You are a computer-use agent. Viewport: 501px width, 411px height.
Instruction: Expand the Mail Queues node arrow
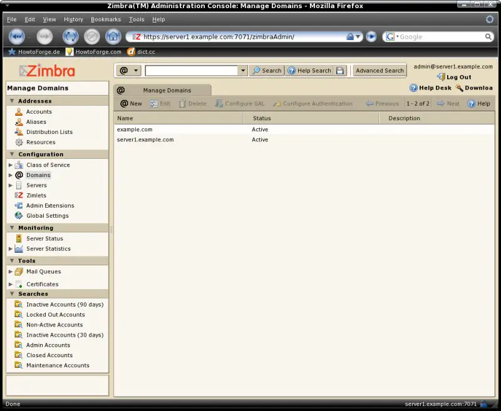click(11, 271)
